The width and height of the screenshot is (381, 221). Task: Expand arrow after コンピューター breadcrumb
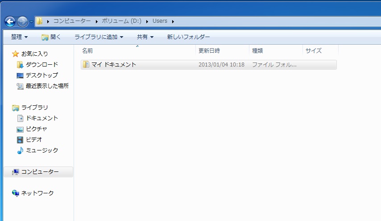pos(96,21)
